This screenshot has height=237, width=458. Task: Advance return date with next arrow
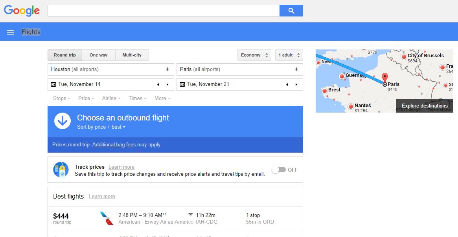296,84
